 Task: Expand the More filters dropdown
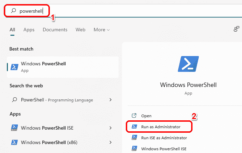(101, 30)
